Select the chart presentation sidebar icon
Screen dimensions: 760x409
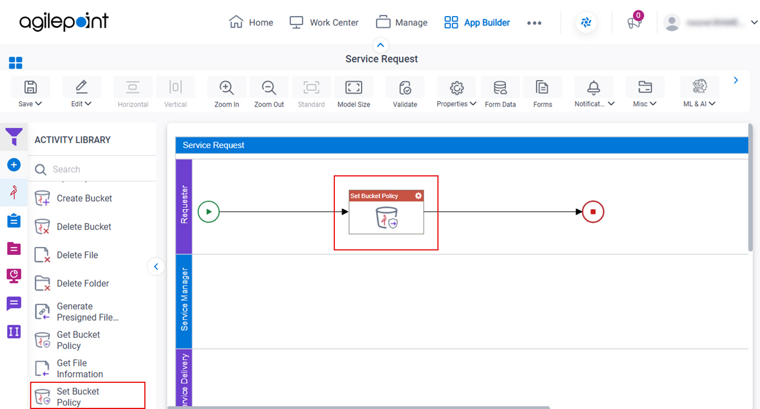click(x=14, y=276)
